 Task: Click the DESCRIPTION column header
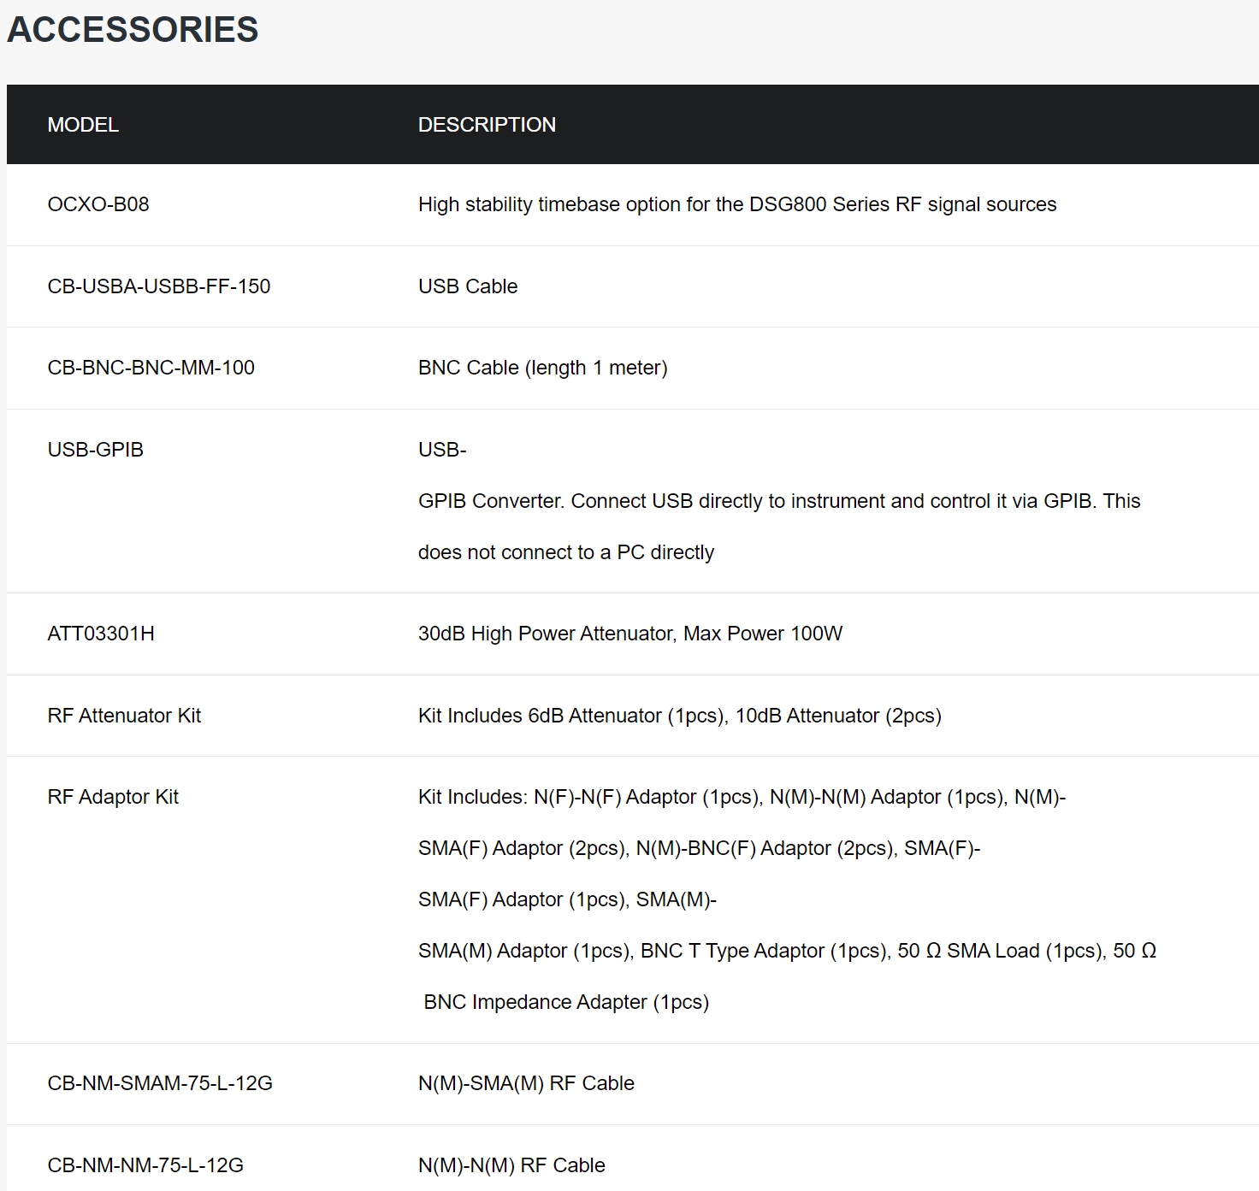coord(487,125)
